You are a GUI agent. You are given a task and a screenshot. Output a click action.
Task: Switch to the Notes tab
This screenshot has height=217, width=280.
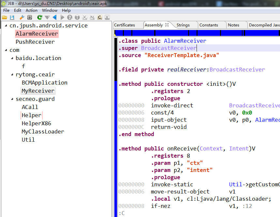tap(233, 25)
